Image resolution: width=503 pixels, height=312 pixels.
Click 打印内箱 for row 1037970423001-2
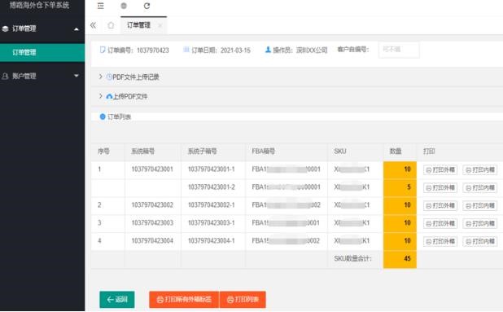pos(480,188)
